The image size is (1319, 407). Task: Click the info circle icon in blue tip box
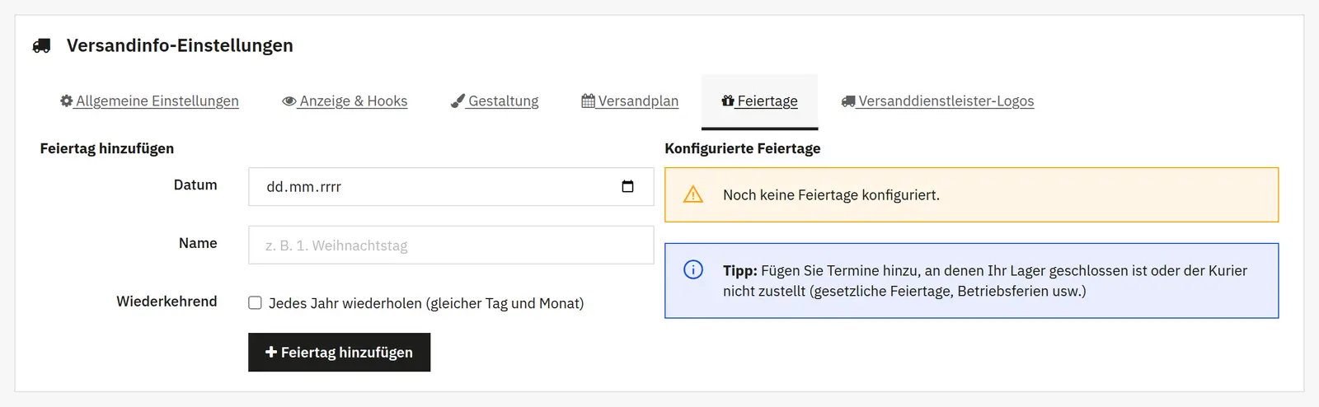pos(693,269)
